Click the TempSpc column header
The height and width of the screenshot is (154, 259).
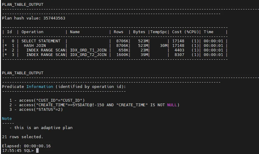click(x=159, y=32)
